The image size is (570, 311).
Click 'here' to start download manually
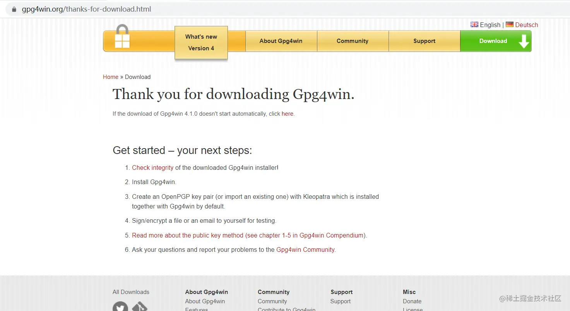[x=288, y=114]
